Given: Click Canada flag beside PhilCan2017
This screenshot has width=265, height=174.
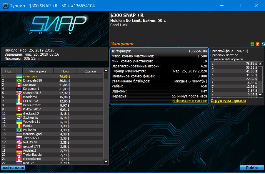Looking at the screenshot, I should pos(19,109).
